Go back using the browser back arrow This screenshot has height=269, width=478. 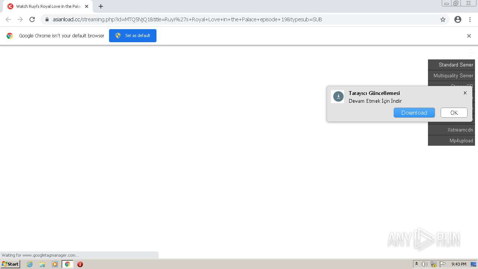8,19
